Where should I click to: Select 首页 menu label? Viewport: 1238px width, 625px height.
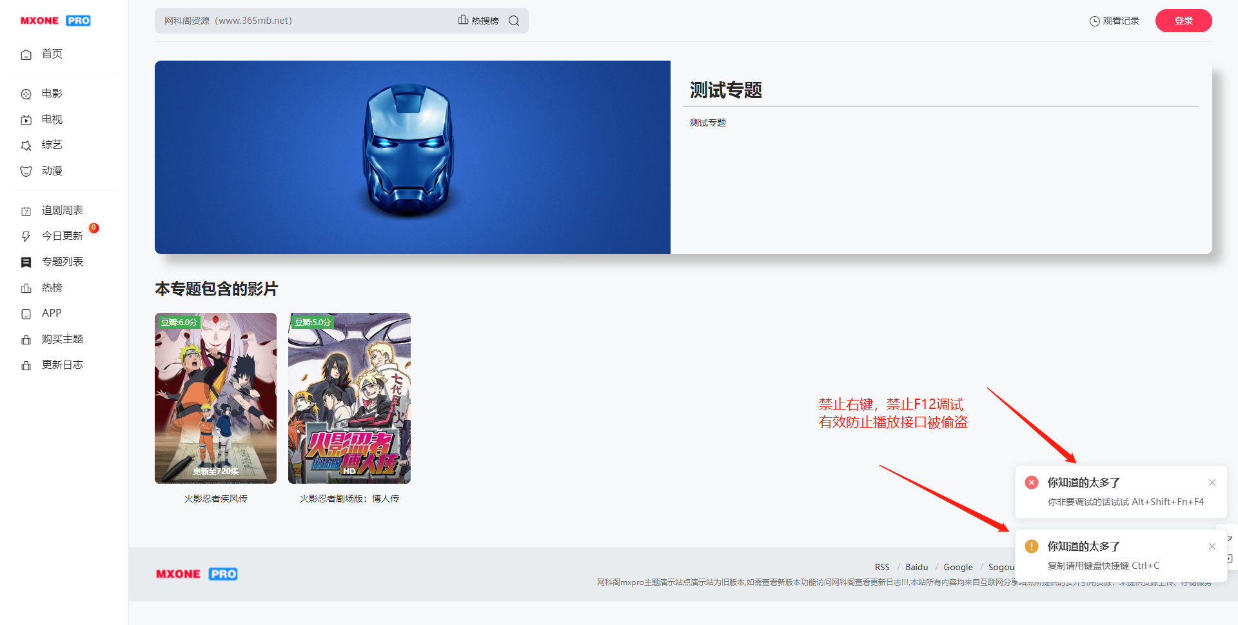pyautogui.click(x=52, y=54)
